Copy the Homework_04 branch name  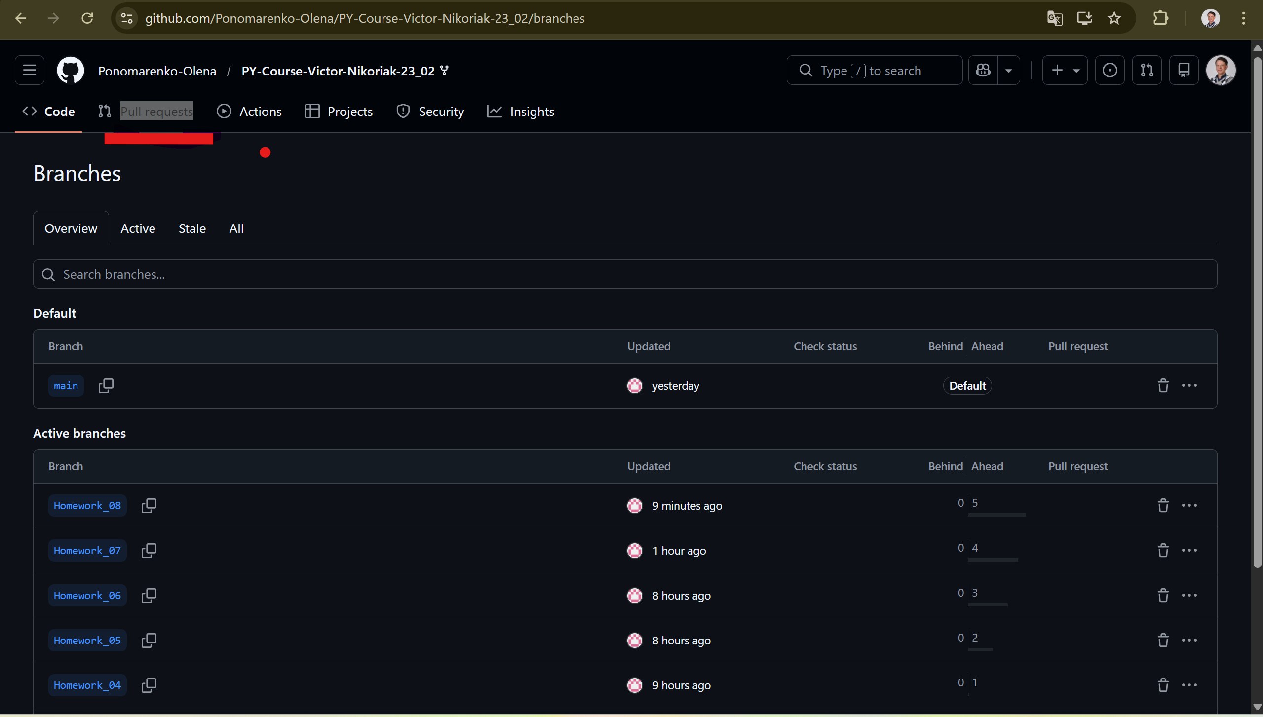149,685
